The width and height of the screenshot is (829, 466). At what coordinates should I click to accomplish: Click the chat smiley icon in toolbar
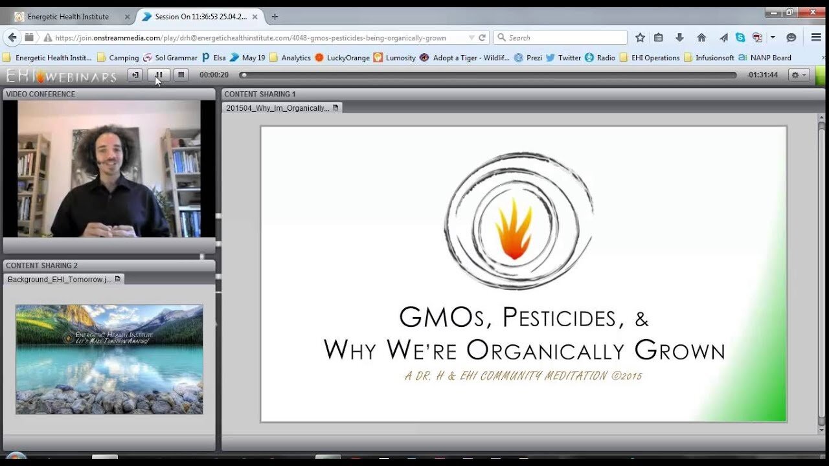point(791,38)
